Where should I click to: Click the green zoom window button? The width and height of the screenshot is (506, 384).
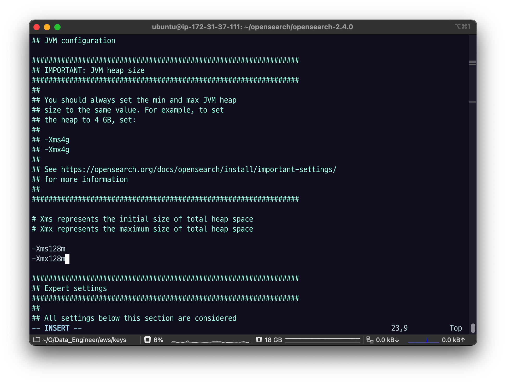(x=57, y=27)
